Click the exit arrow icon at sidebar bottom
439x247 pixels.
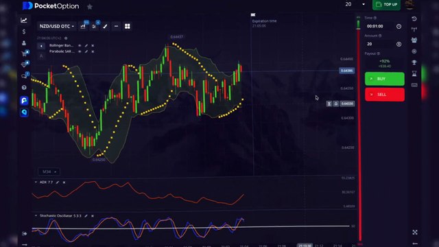pos(25,233)
